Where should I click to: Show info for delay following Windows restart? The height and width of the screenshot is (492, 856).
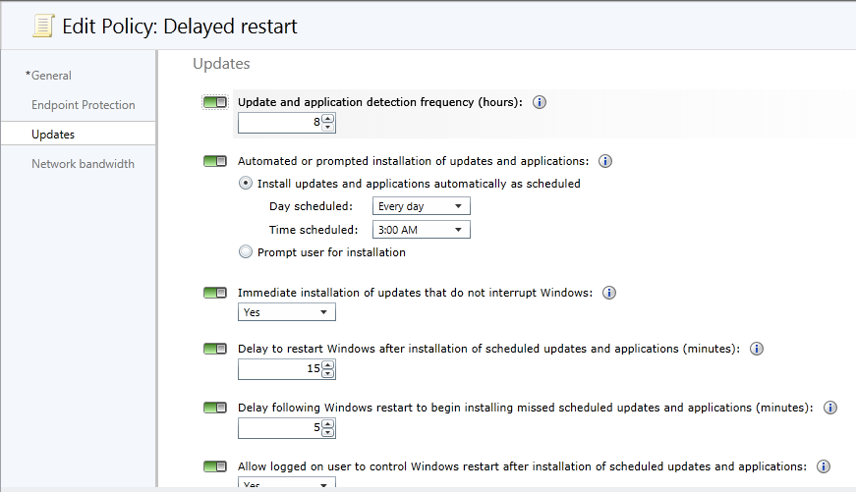point(830,408)
